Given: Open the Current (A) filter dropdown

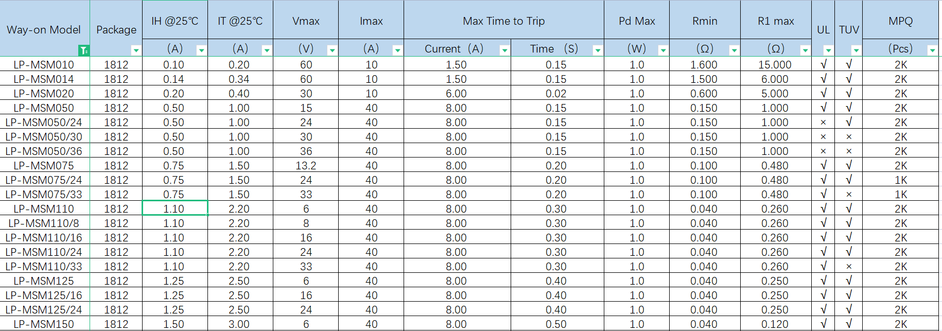Looking at the screenshot, I should (504, 50).
